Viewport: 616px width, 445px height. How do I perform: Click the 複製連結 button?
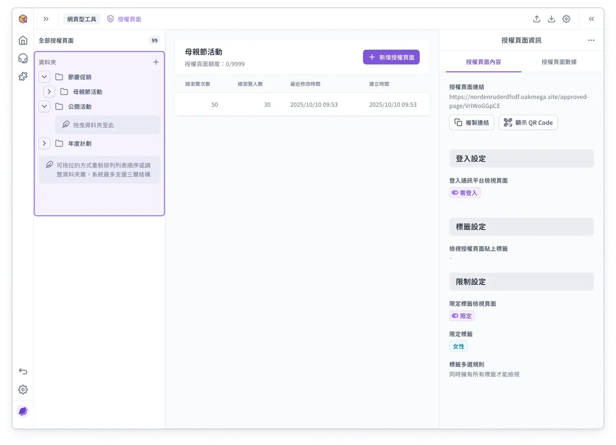click(472, 123)
